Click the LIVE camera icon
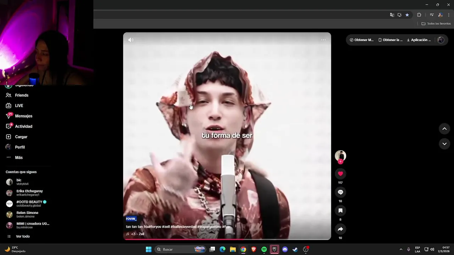454x255 pixels. click(x=9, y=106)
